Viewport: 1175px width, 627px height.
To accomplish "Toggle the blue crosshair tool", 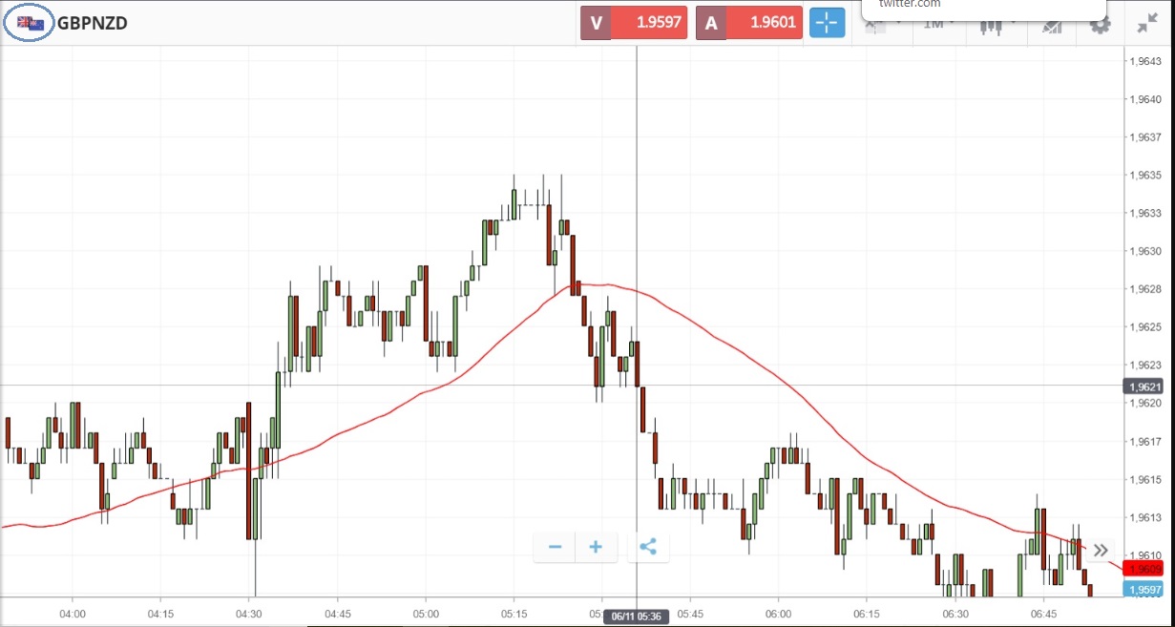I will pyautogui.click(x=827, y=23).
